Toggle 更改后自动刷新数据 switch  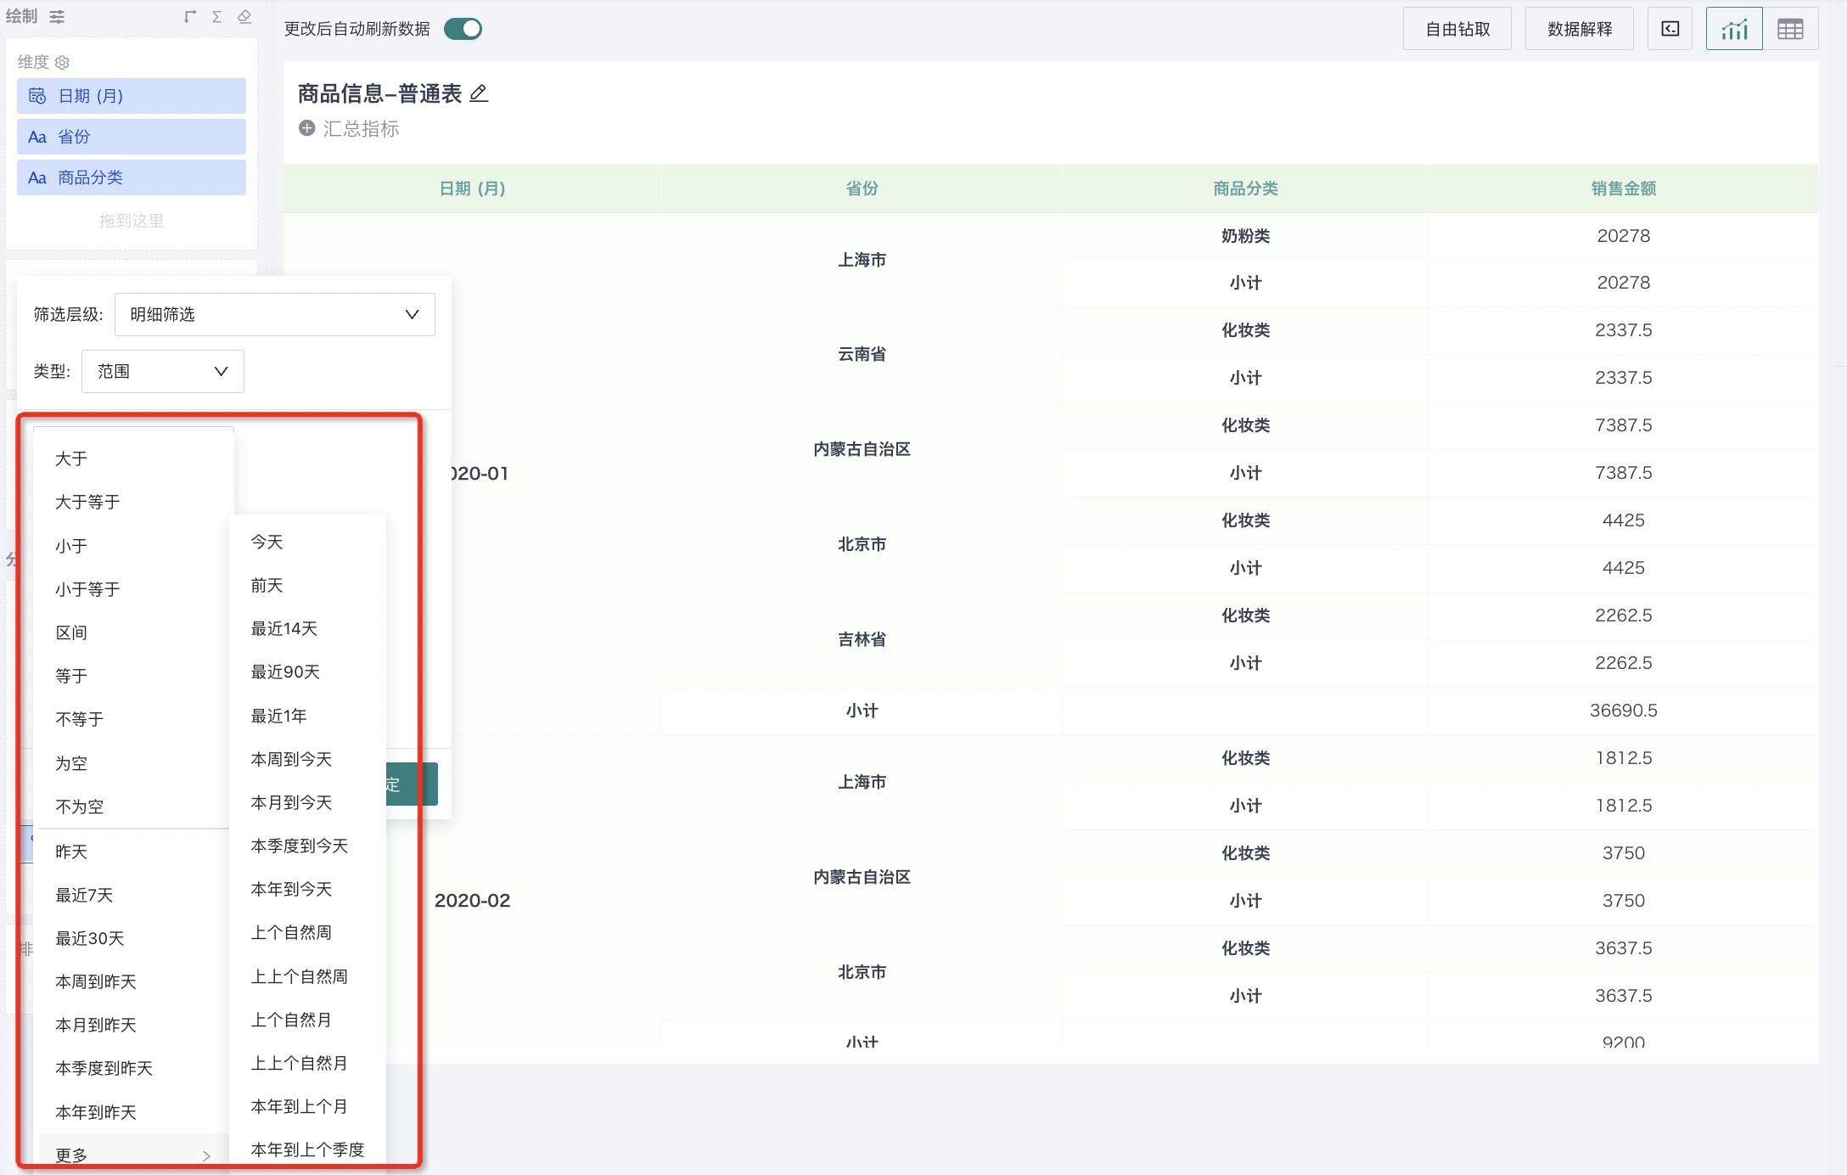[463, 29]
